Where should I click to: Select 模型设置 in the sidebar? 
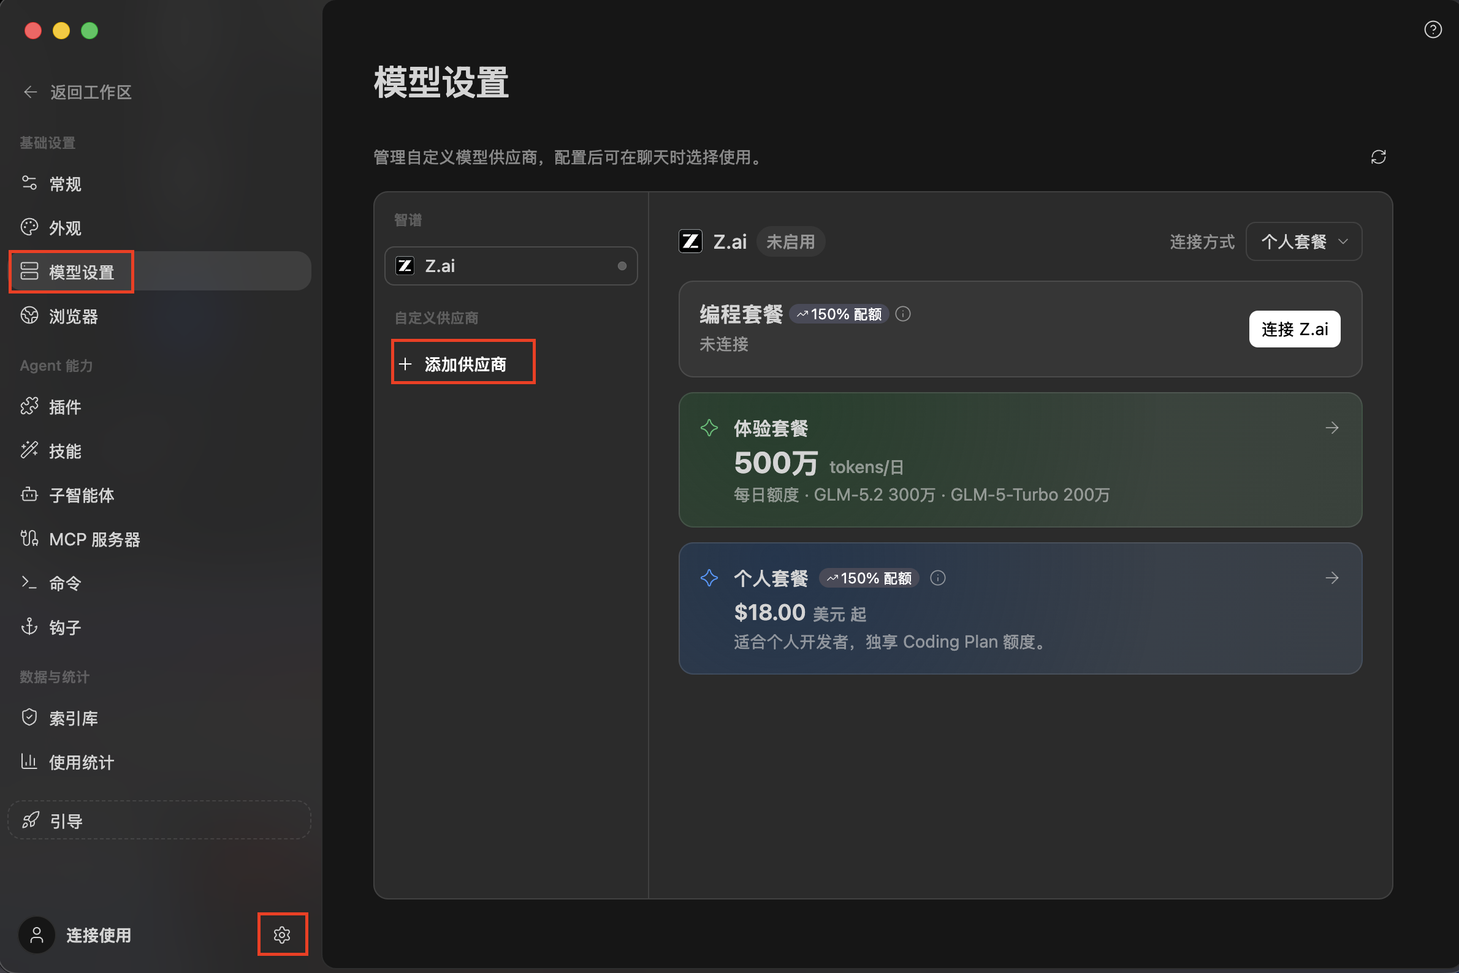click(x=159, y=271)
